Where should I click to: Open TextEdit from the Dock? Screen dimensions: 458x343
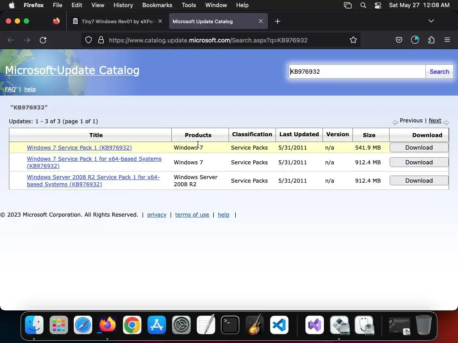coord(206,325)
